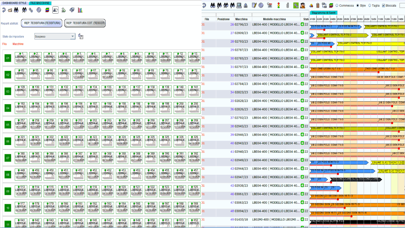Switch to the DASHBOARD STYLE tab
Viewport: 405px width, 228px height.
pyautogui.click(x=14, y=3)
